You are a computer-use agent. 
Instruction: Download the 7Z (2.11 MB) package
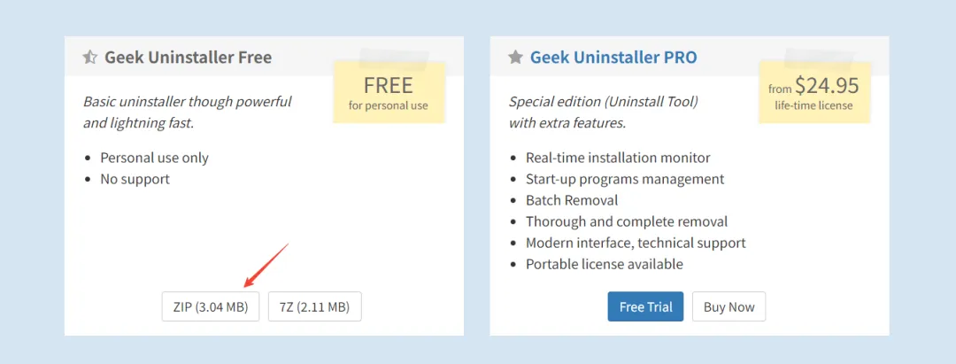click(314, 306)
